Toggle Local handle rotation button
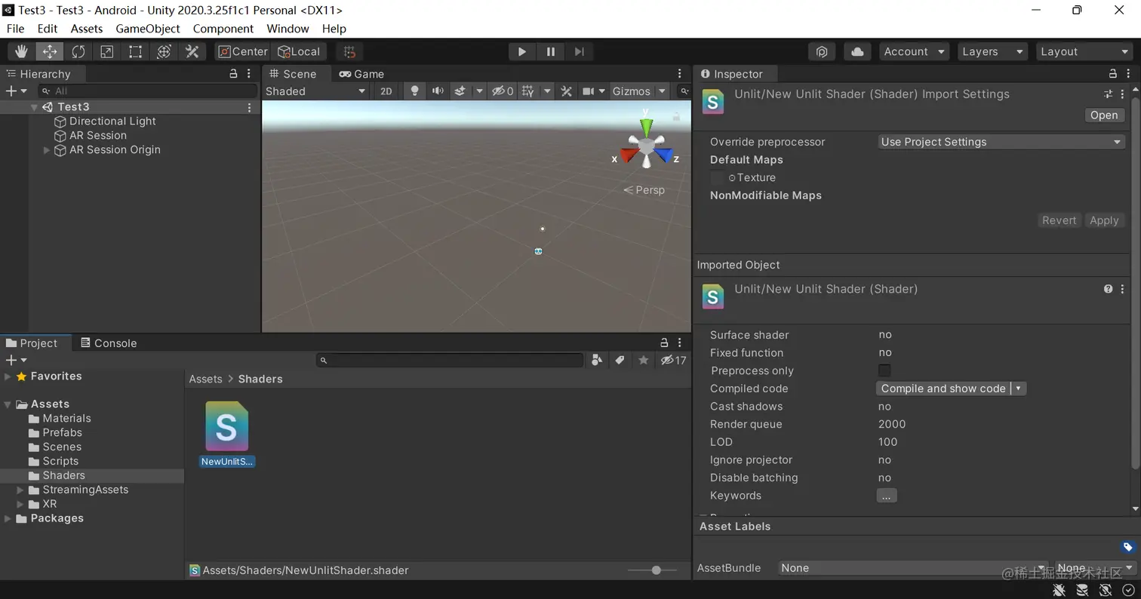This screenshot has width=1141, height=599. [x=300, y=51]
